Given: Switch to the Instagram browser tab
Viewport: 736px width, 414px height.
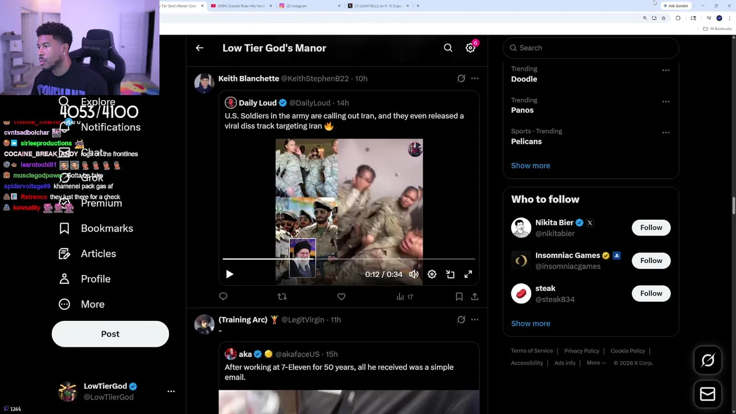Looking at the screenshot, I should pos(310,6).
